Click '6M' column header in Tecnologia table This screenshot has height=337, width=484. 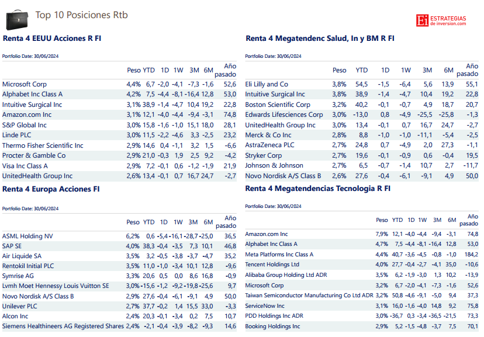click(452, 220)
